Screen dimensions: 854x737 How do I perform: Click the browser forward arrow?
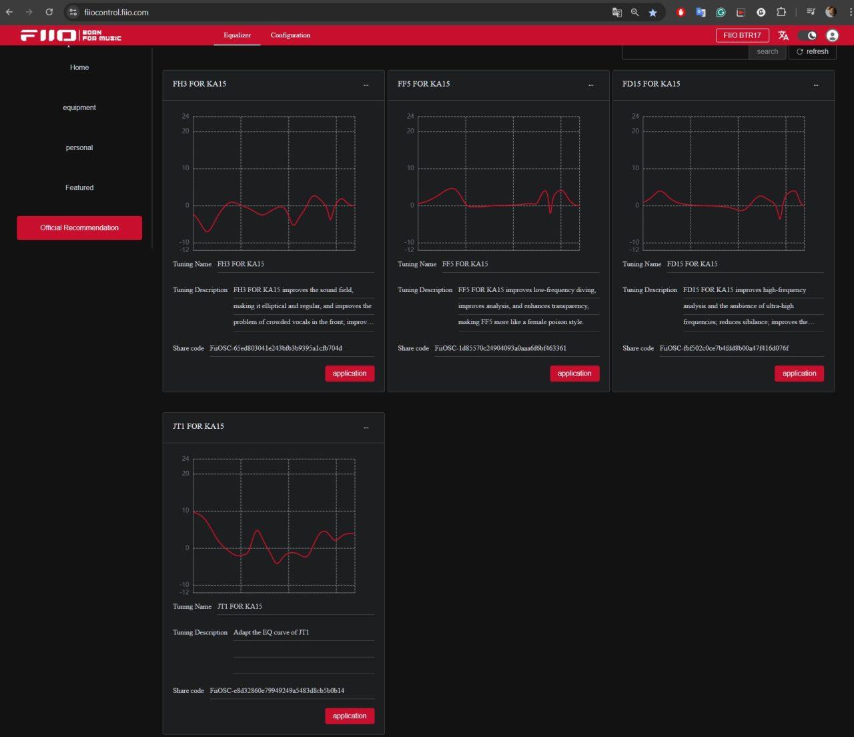point(29,12)
